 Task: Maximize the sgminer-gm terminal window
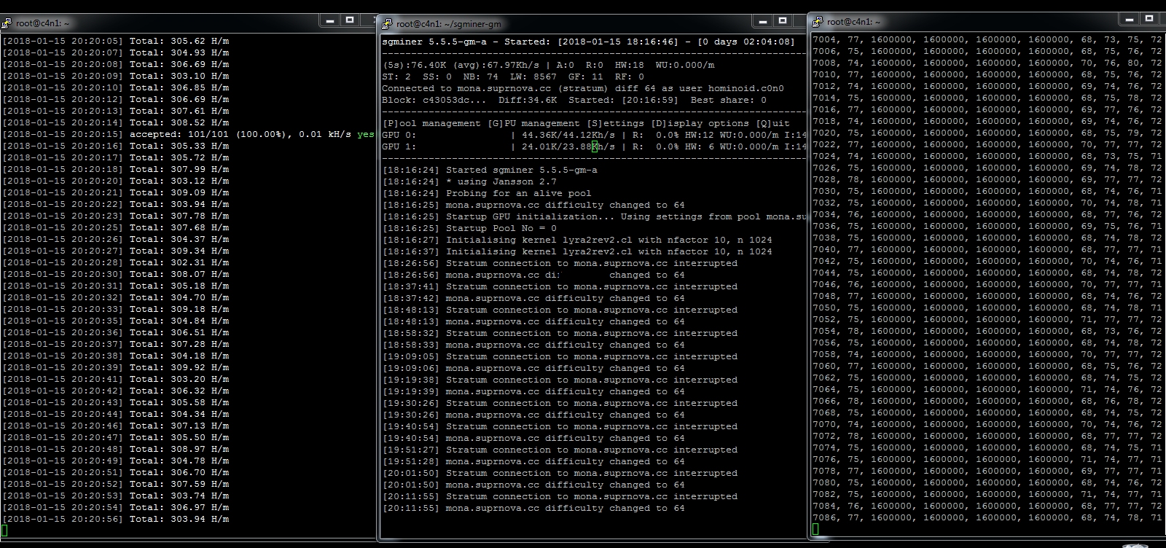(x=783, y=21)
